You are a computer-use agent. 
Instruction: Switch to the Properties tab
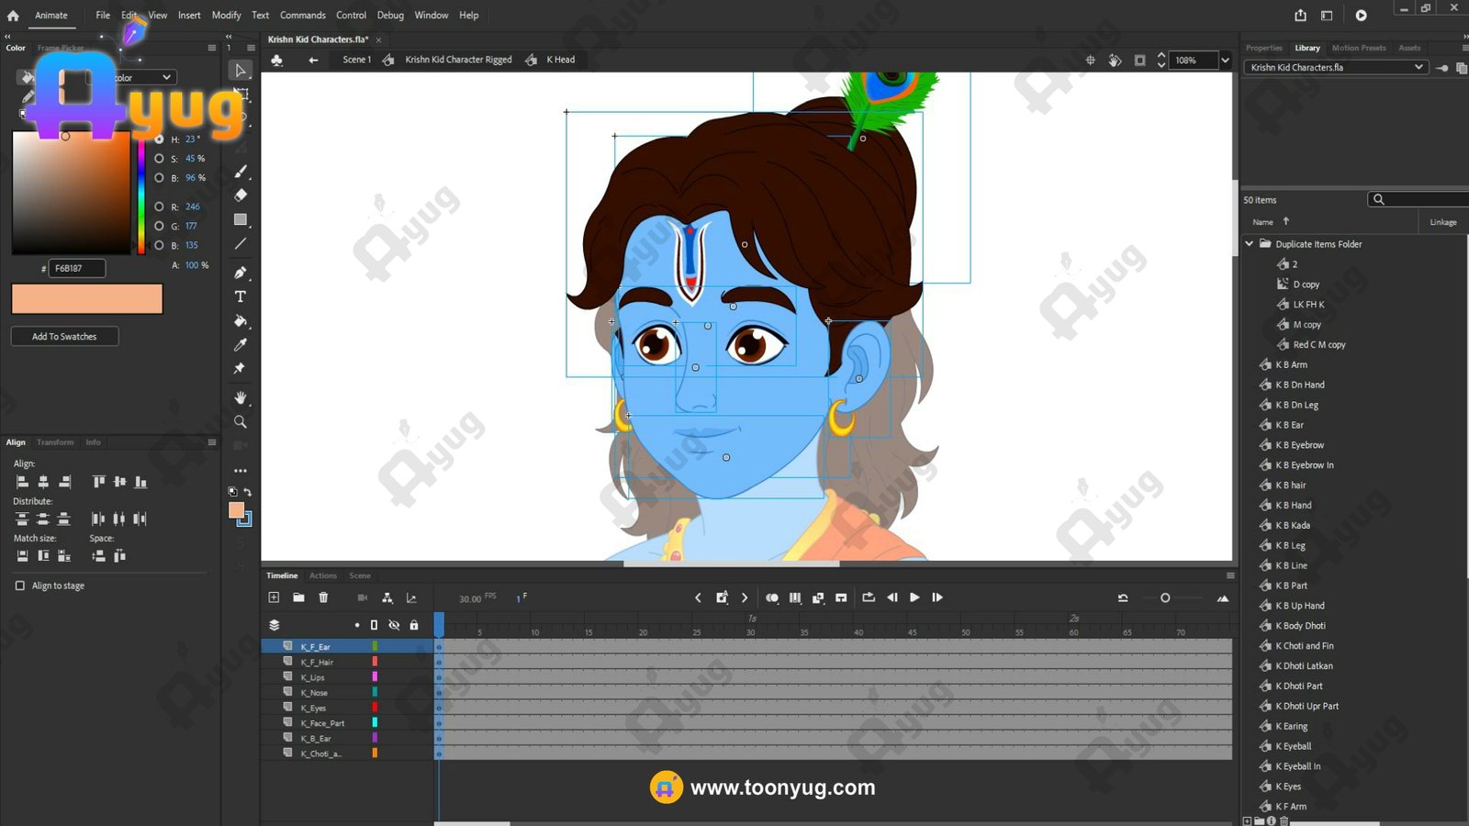pos(1264,48)
